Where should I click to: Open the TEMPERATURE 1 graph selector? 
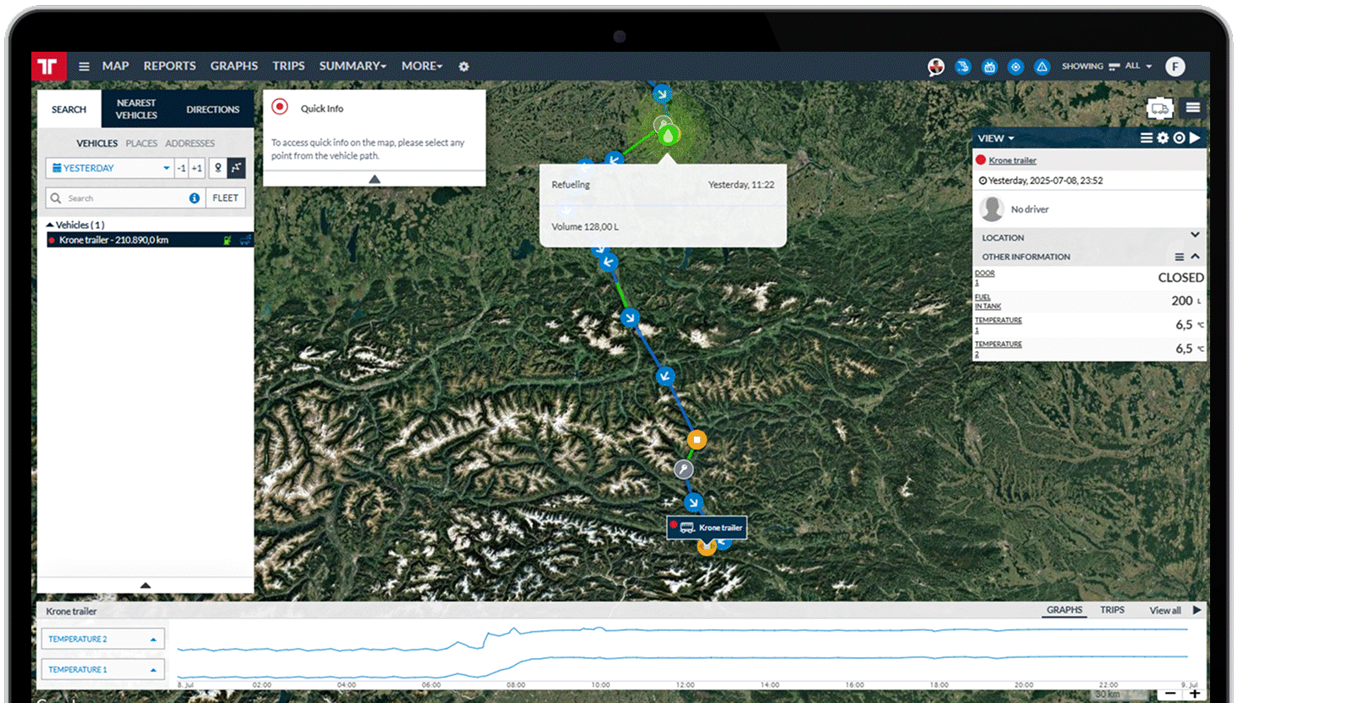click(103, 669)
